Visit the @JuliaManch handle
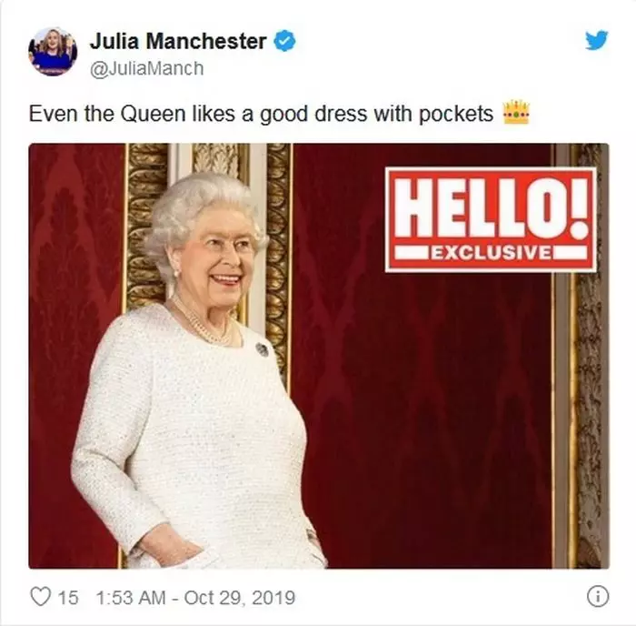The width and height of the screenshot is (636, 626). pos(146,68)
